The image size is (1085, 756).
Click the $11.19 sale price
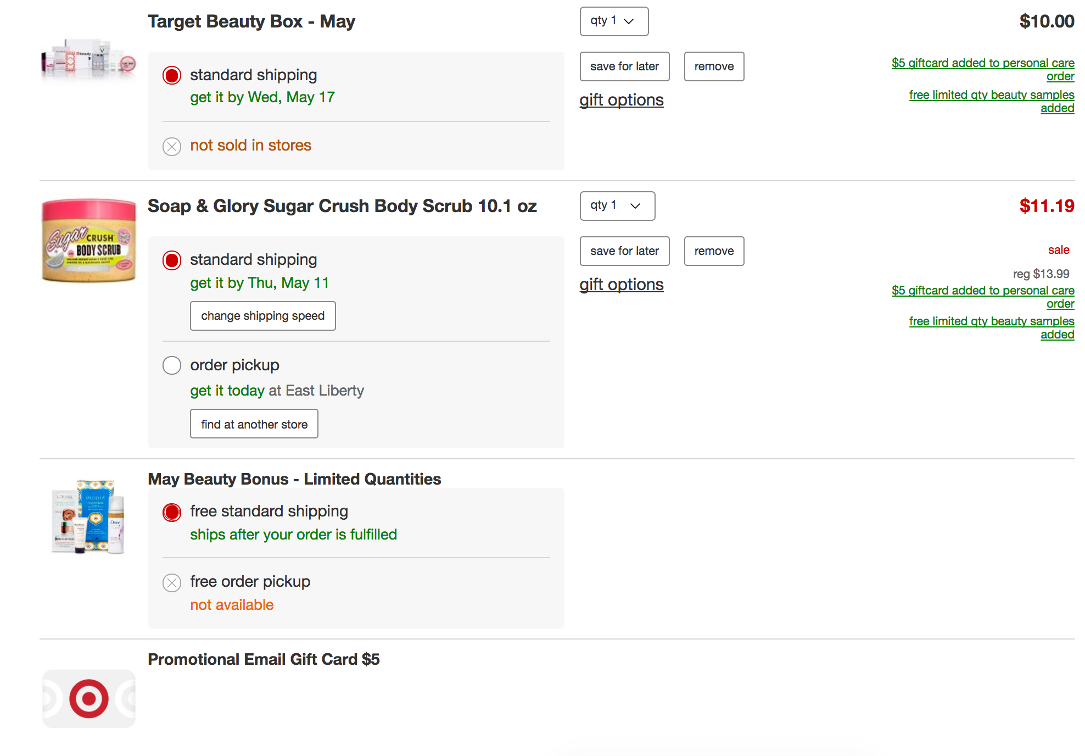(x=1047, y=206)
